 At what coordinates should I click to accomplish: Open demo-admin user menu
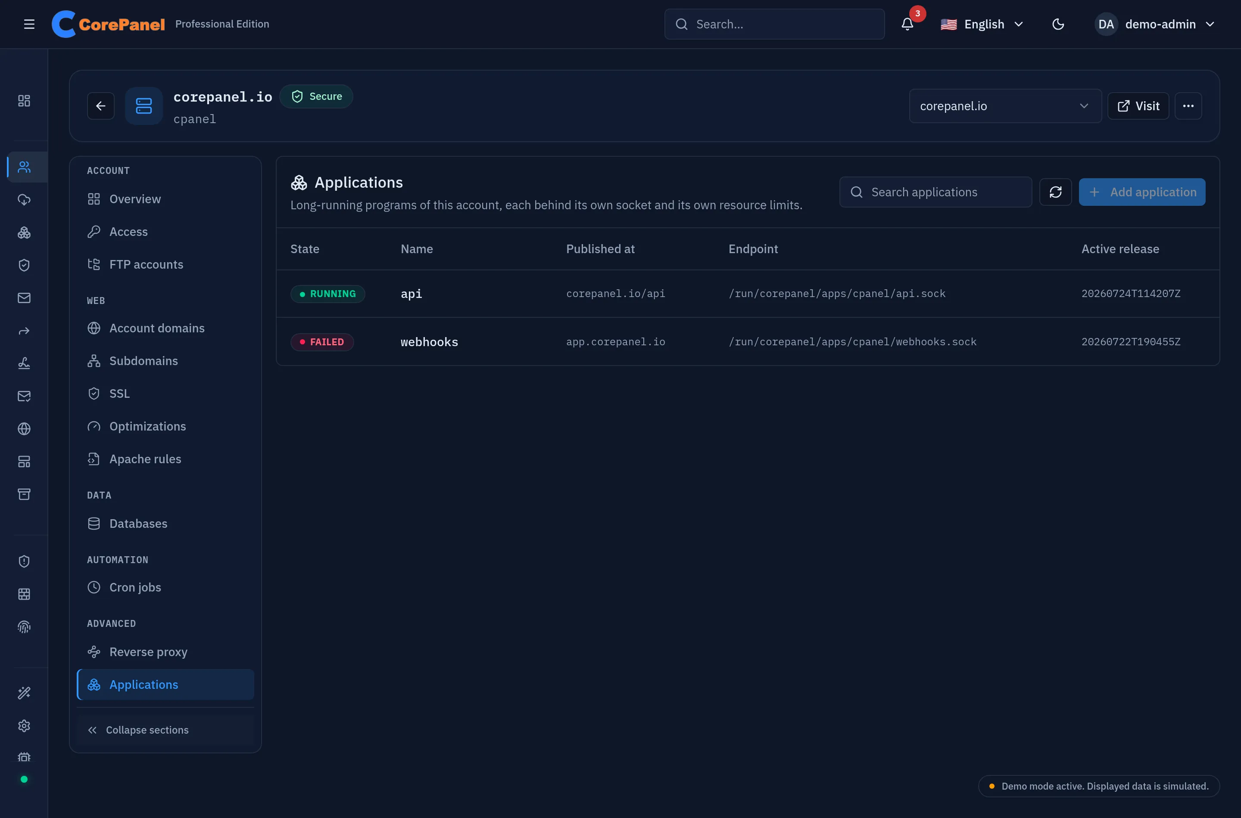pos(1155,24)
